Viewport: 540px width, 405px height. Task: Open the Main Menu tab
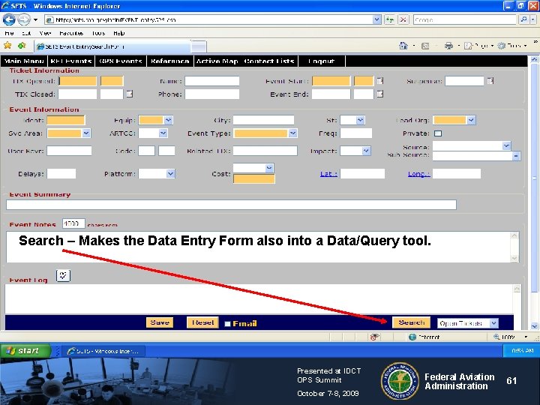24,61
